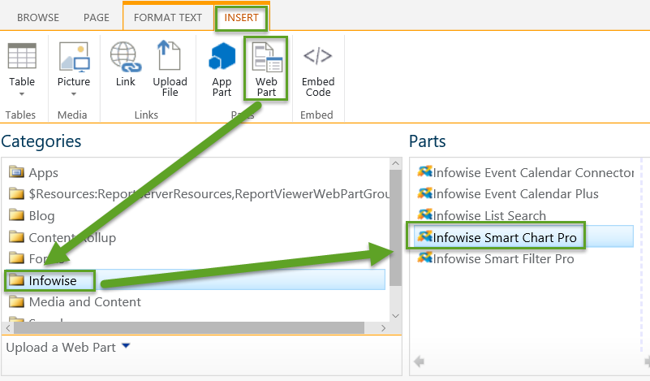Switch to the PAGE tab
The image size is (650, 381).
[x=97, y=17]
